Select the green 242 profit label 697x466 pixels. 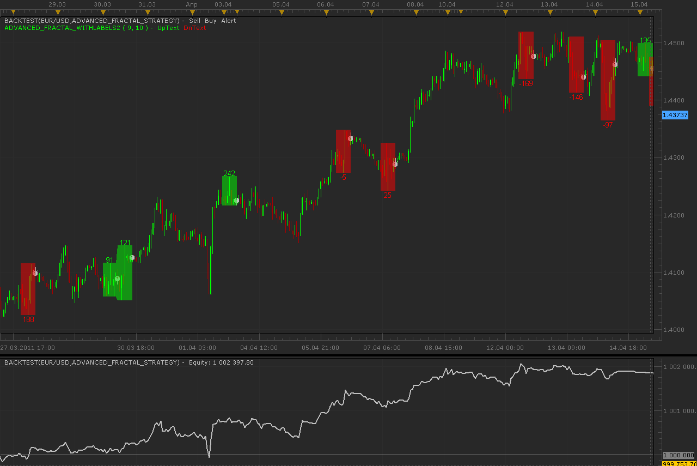point(229,173)
